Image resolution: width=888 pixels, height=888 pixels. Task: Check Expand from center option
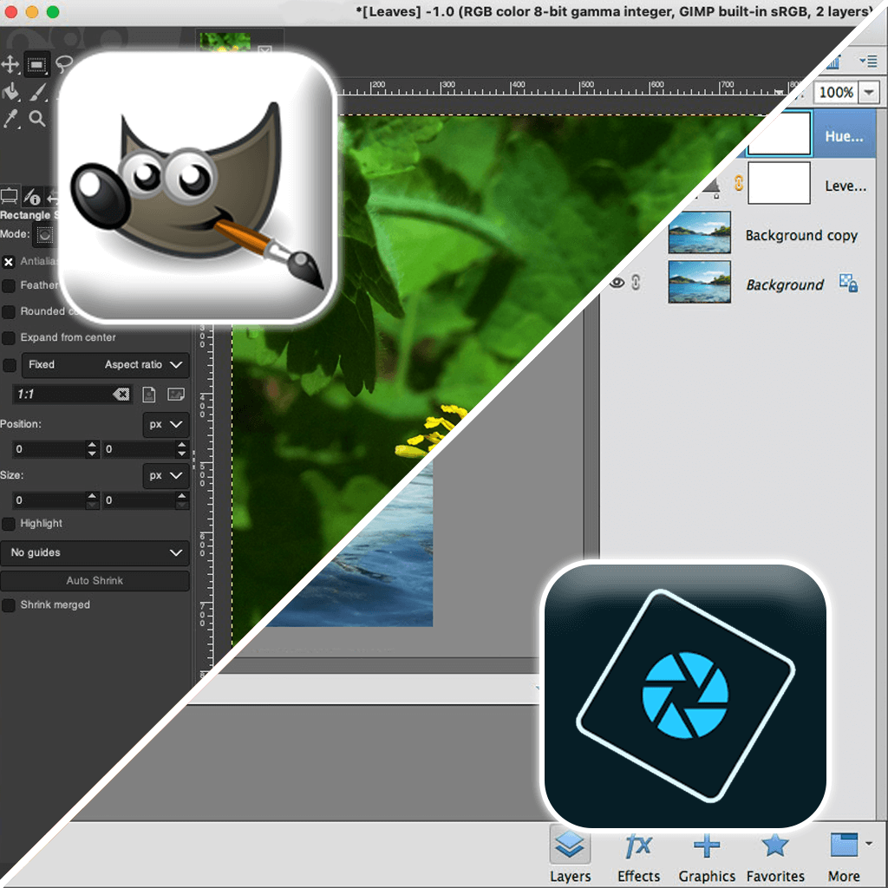[x=9, y=338]
